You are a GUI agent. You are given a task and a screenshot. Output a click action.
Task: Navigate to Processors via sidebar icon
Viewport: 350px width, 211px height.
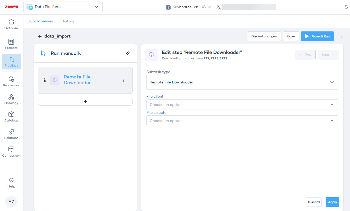point(11,81)
